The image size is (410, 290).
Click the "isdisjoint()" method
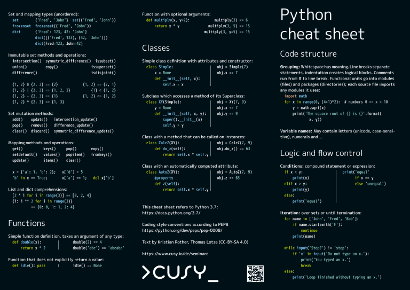103,73
